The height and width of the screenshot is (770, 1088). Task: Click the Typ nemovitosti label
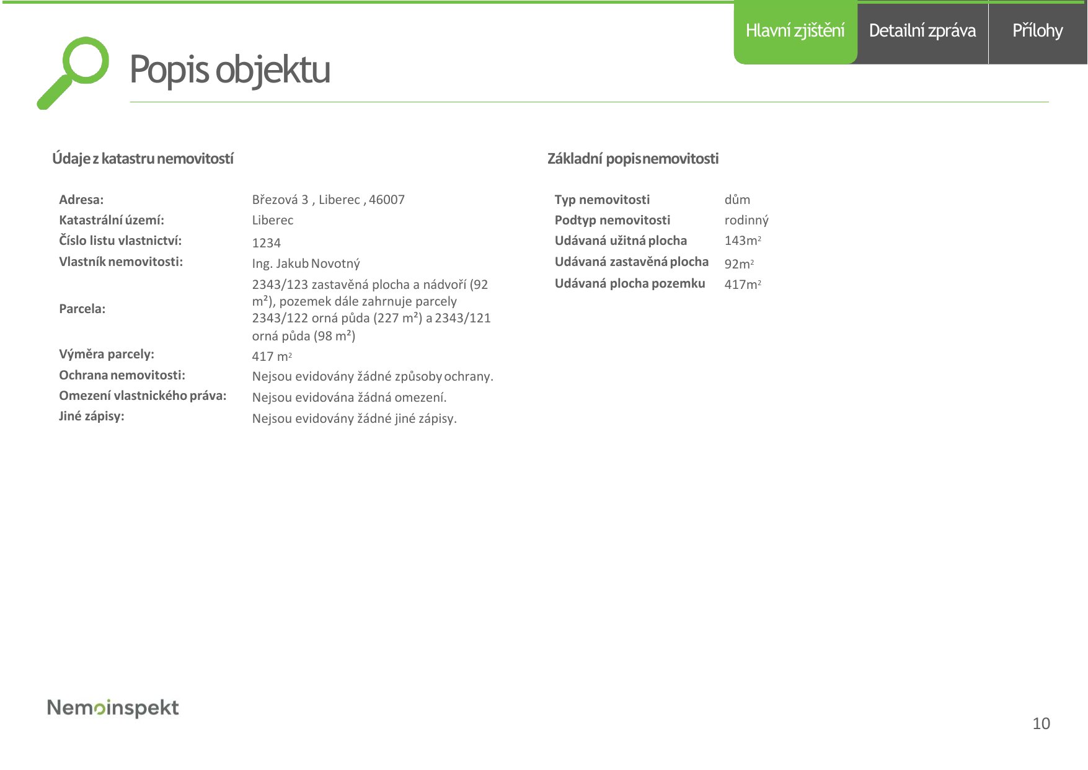[602, 200]
